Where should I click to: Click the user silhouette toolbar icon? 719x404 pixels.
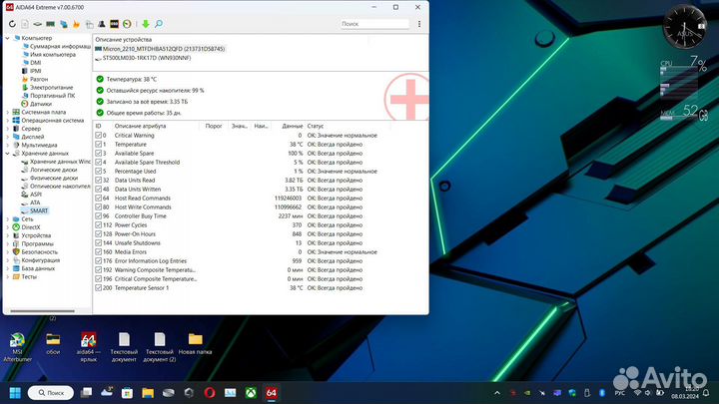101,24
